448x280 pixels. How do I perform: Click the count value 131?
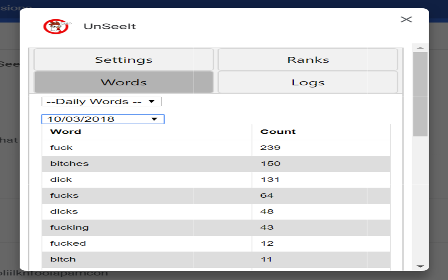[270, 180]
